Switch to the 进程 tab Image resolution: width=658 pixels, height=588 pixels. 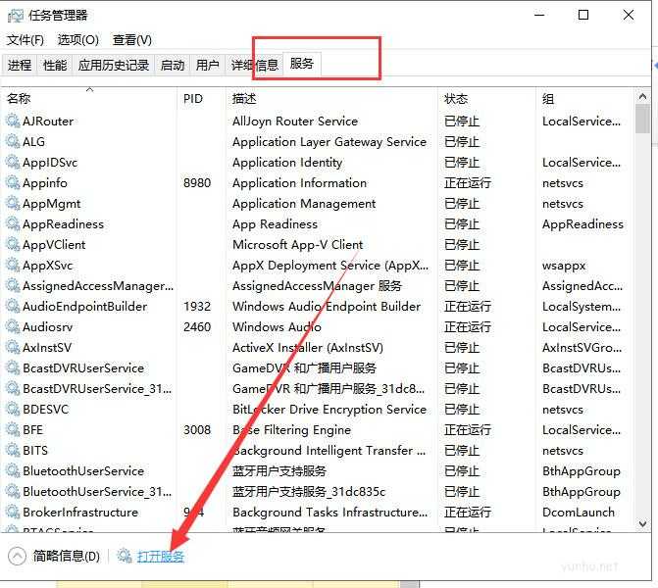point(20,65)
